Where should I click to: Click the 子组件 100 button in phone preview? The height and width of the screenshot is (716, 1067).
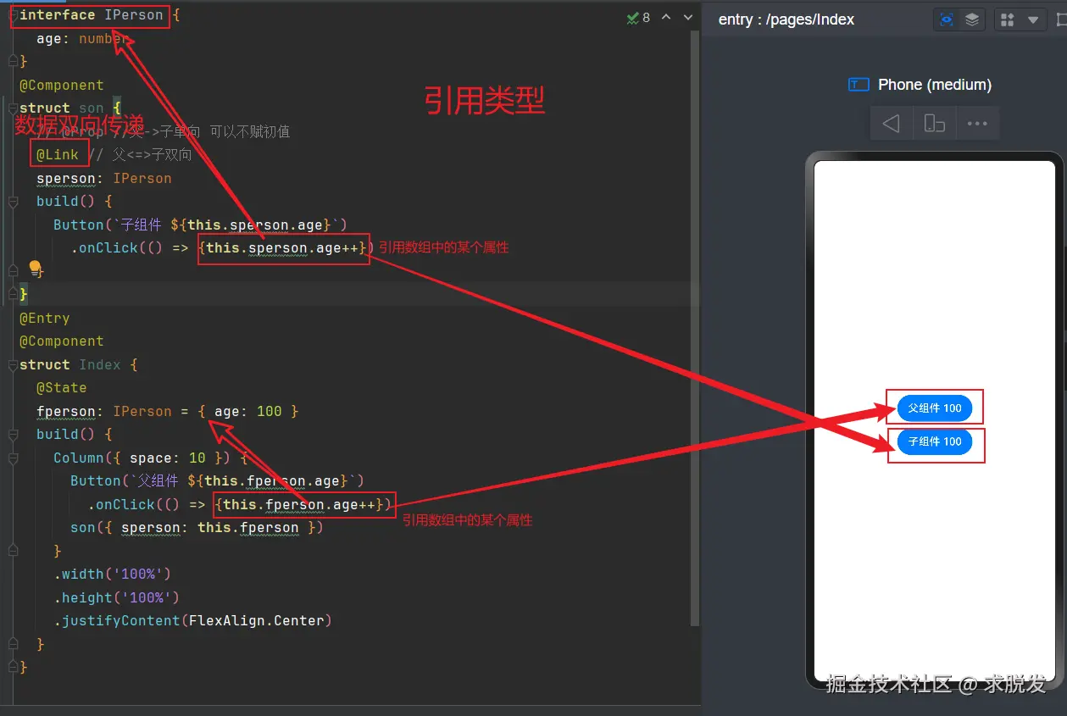coord(935,441)
